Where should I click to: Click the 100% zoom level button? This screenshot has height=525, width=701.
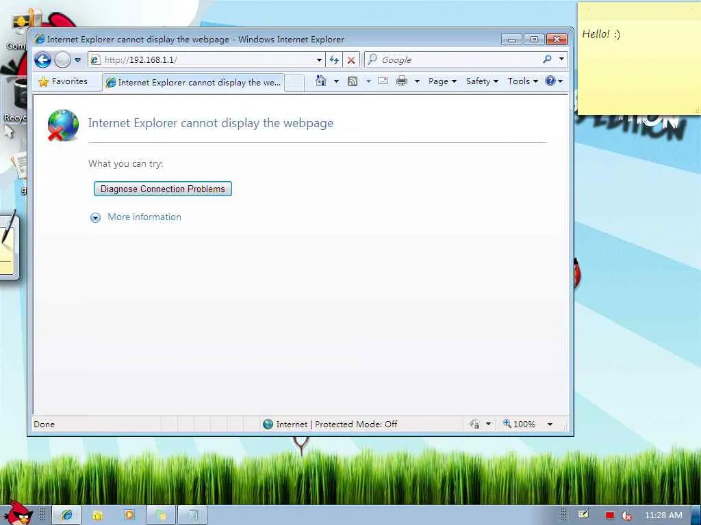tap(519, 424)
